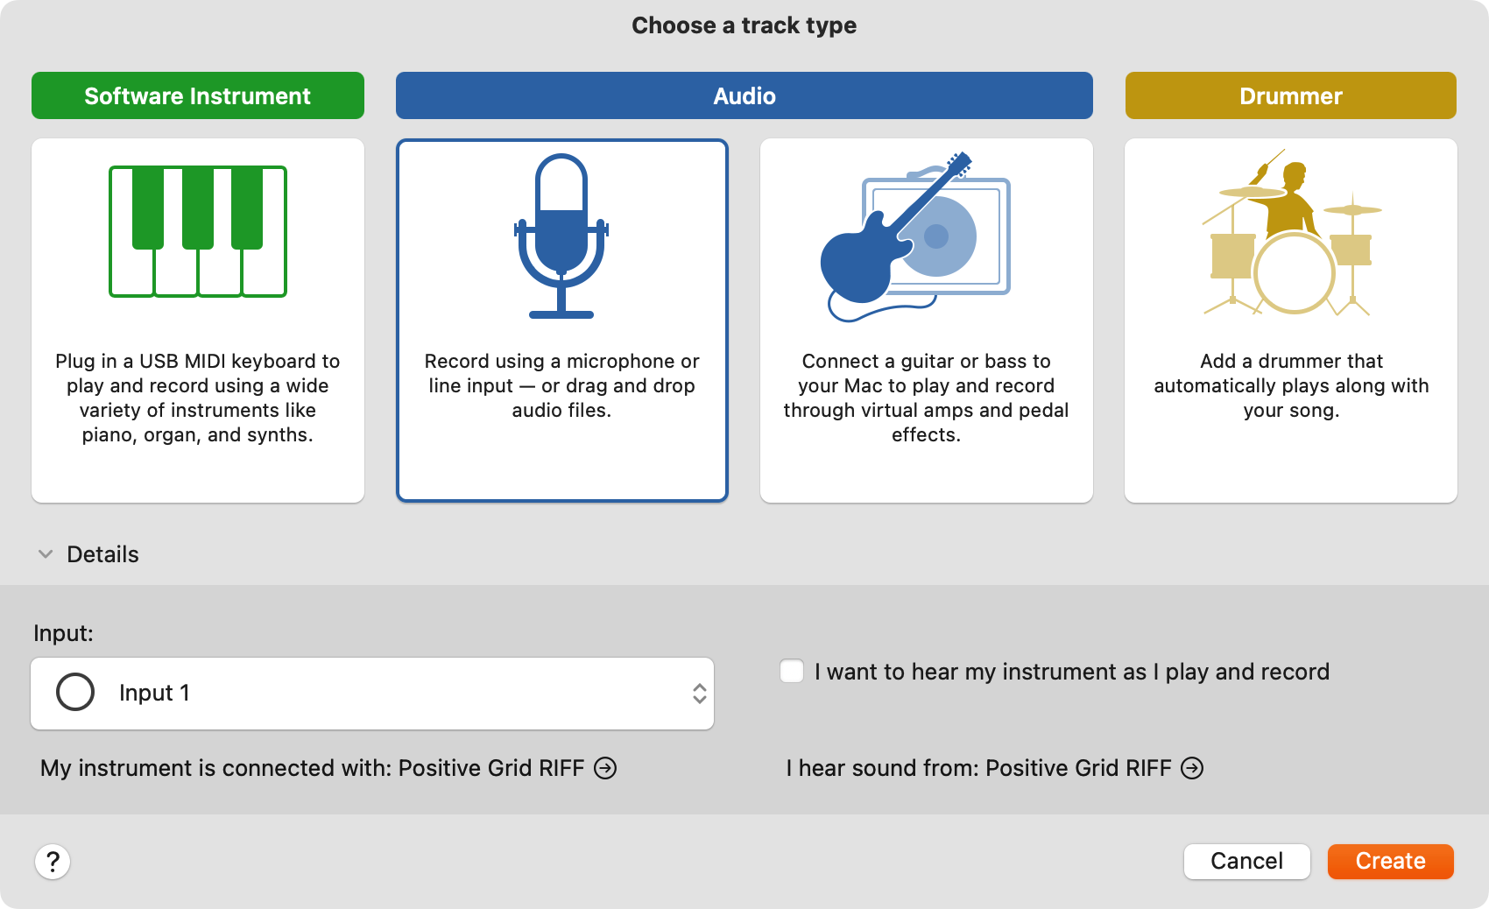Open arrow next to 'My instrument is connected with'

605,768
